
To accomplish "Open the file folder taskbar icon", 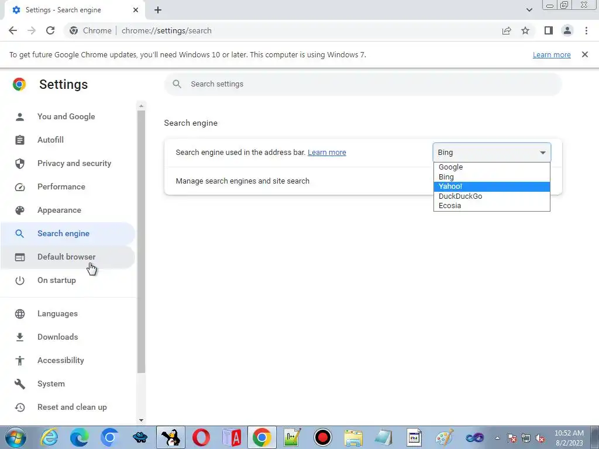I will 353,437.
